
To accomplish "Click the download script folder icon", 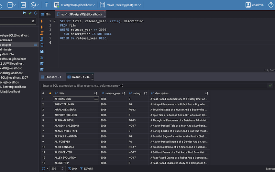I will 42,63.
